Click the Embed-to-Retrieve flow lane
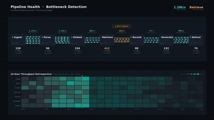Screen dimensions: 214x120 point(92,40)
